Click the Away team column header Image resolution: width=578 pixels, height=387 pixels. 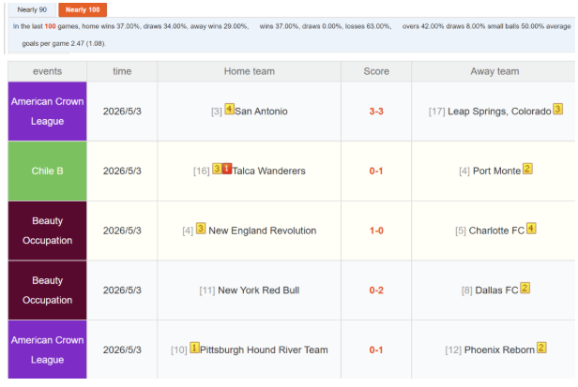click(x=494, y=71)
